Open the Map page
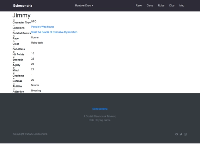The width and height of the screenshot is (200, 150). point(182,6)
